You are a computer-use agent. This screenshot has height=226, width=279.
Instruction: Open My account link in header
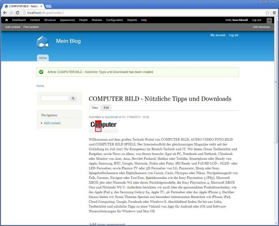pos(218,35)
